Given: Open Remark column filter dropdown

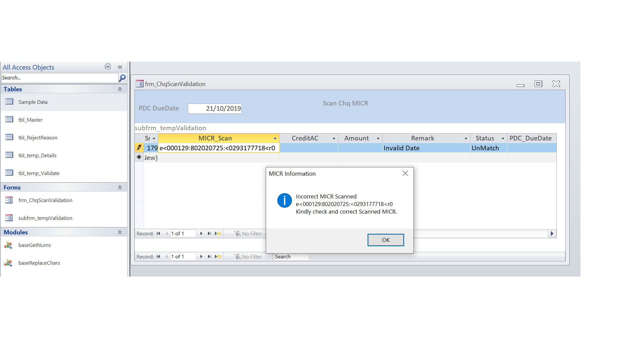Looking at the screenshot, I should (466, 138).
